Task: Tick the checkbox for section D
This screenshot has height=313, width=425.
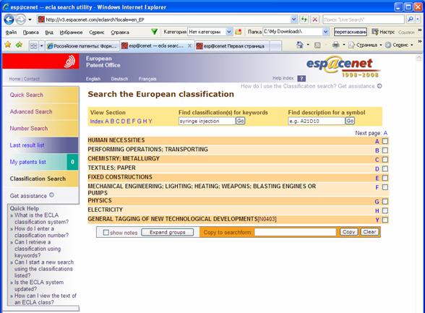Action: [385, 168]
